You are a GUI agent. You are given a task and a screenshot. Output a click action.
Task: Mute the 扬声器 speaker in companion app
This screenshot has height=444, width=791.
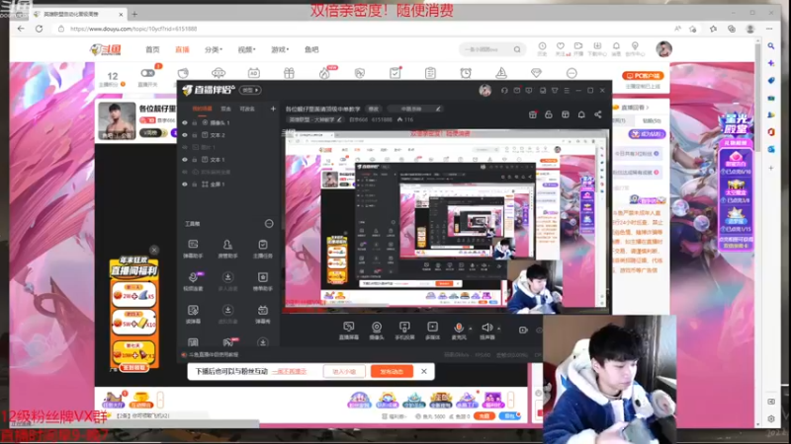[486, 331]
